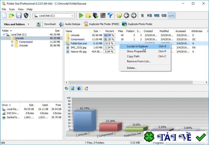The image size is (209, 145).
Task: Select Local Disk (C:) in folder tree
Action: (x=19, y=35)
